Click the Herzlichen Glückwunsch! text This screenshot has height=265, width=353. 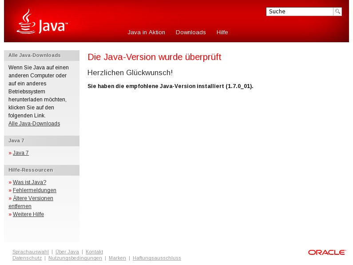click(x=130, y=72)
